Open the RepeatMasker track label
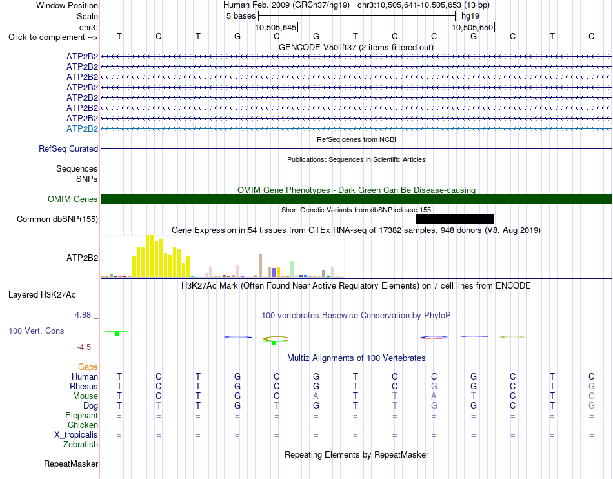This screenshot has height=479, width=613. (71, 464)
